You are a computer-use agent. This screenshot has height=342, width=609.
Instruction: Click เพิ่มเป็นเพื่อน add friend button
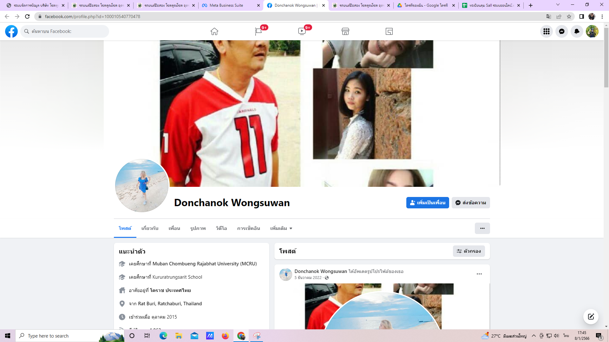(427, 203)
